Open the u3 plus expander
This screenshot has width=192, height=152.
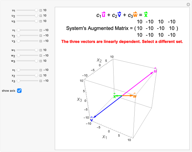coord(41,21)
